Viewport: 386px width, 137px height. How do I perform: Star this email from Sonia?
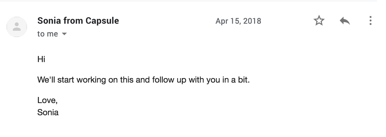(x=319, y=21)
